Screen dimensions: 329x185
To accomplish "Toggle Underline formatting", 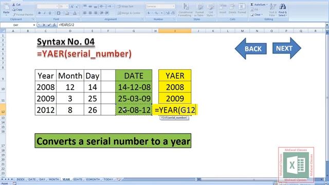I will (x=50, y=13).
